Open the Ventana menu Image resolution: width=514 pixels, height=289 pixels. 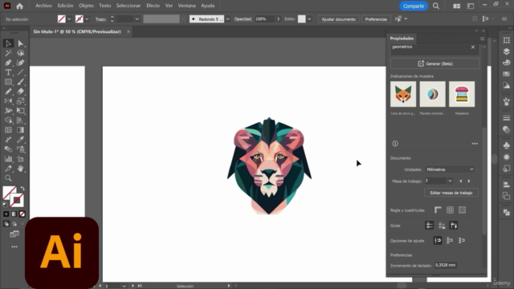coord(187,6)
